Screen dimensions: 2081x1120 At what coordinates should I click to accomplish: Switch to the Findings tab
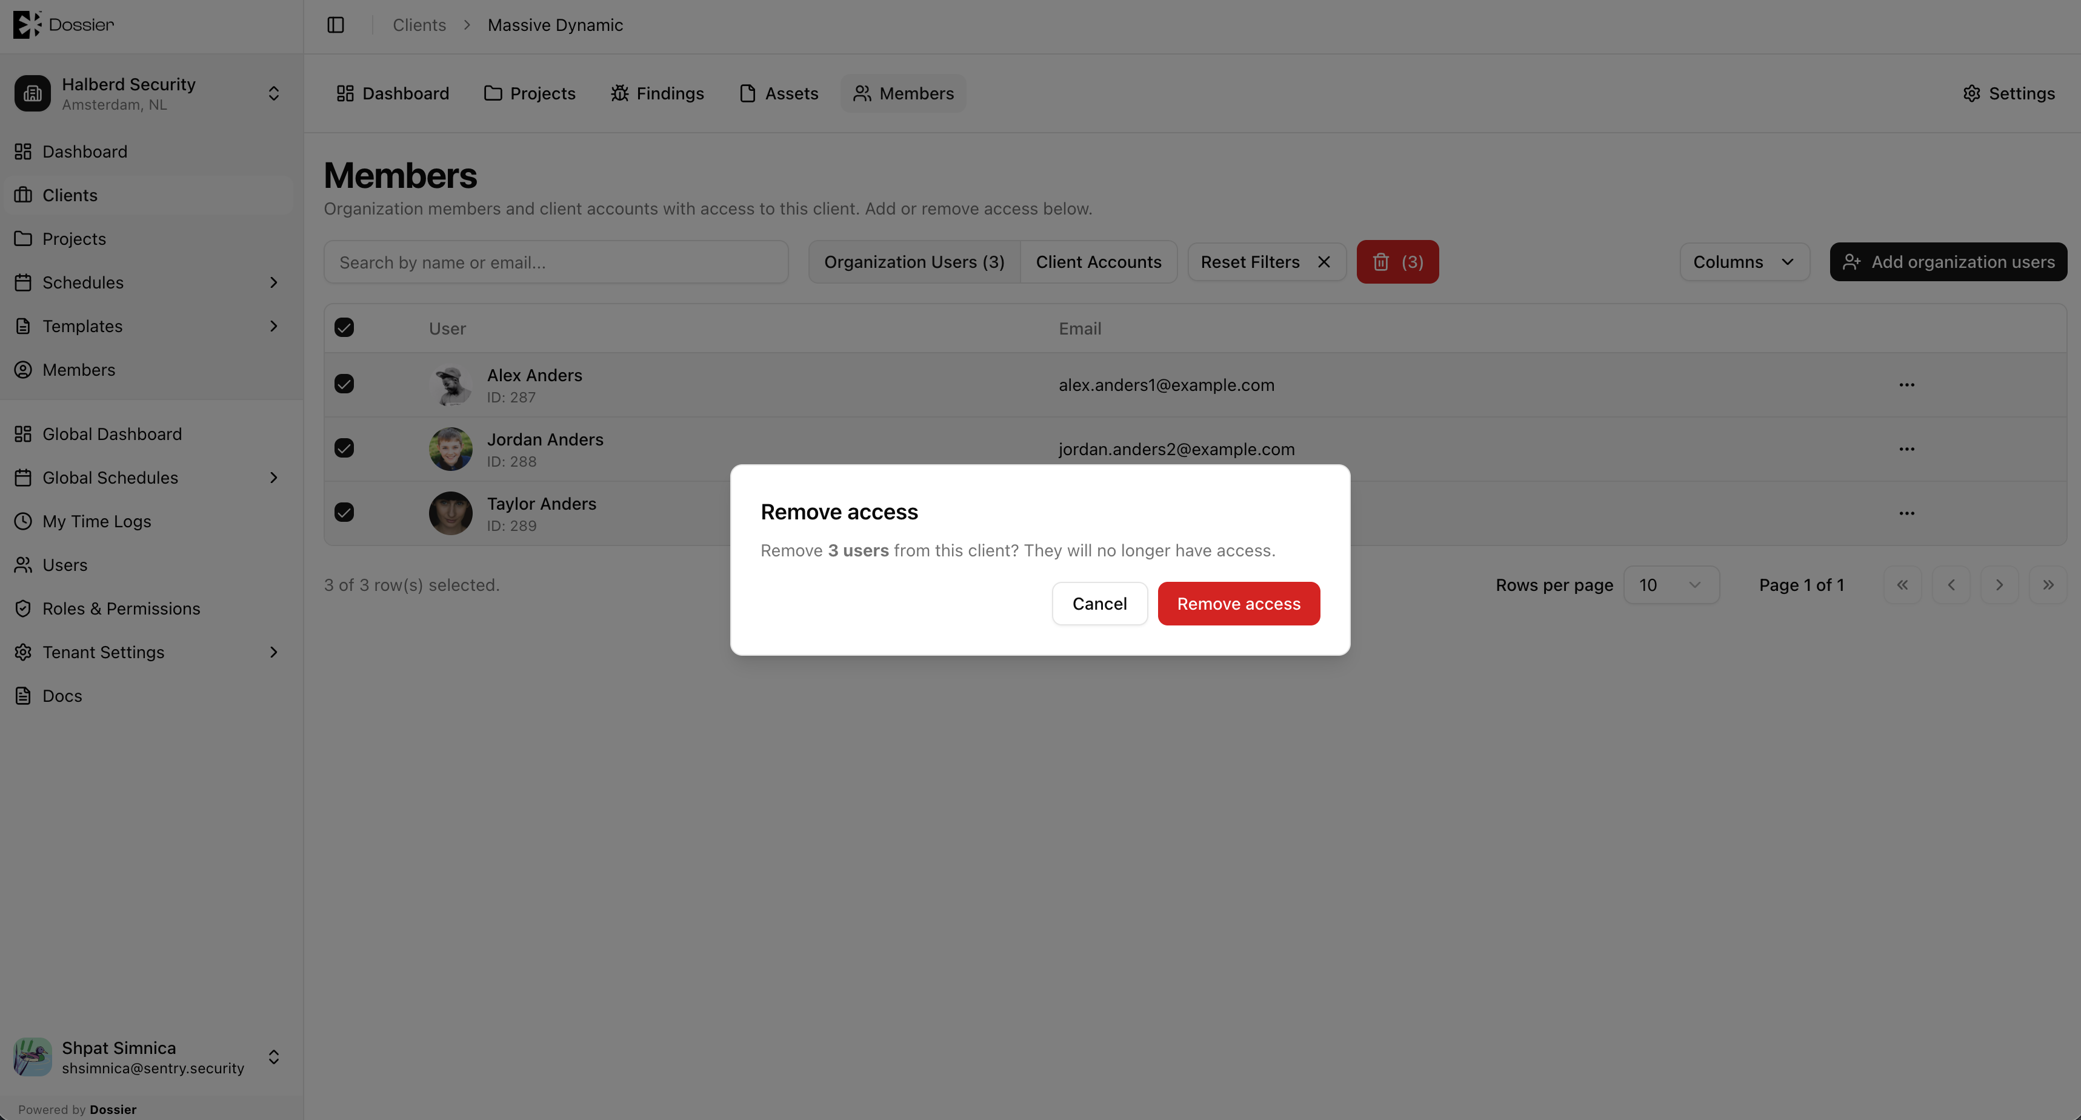tap(658, 94)
